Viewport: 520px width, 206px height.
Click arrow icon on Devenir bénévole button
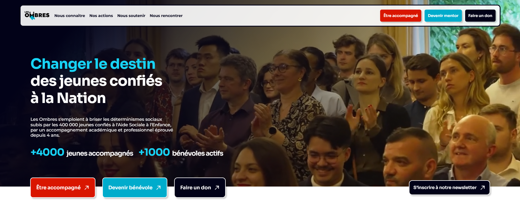click(x=159, y=188)
